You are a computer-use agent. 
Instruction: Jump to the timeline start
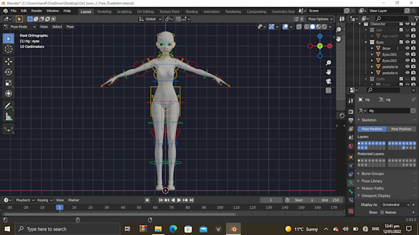(x=161, y=200)
